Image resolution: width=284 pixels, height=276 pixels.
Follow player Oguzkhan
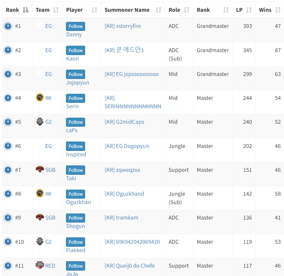(75, 194)
